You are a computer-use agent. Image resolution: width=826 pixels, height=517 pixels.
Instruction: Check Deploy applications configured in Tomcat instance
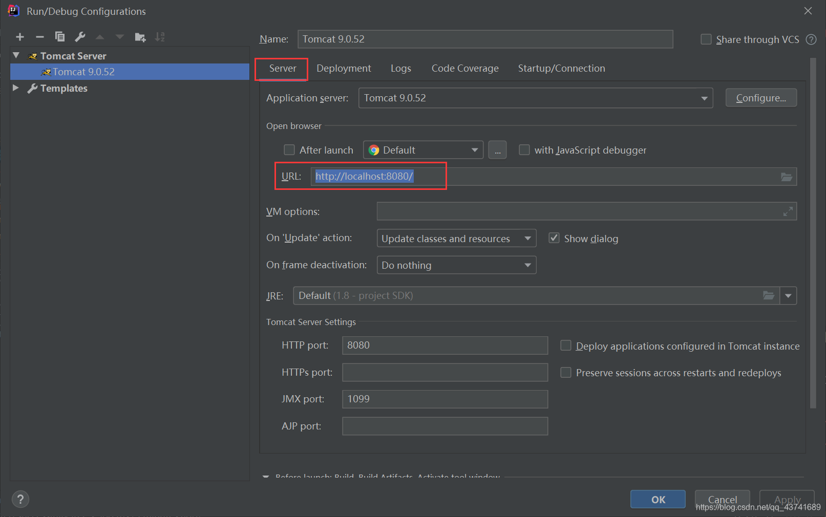[x=566, y=346]
